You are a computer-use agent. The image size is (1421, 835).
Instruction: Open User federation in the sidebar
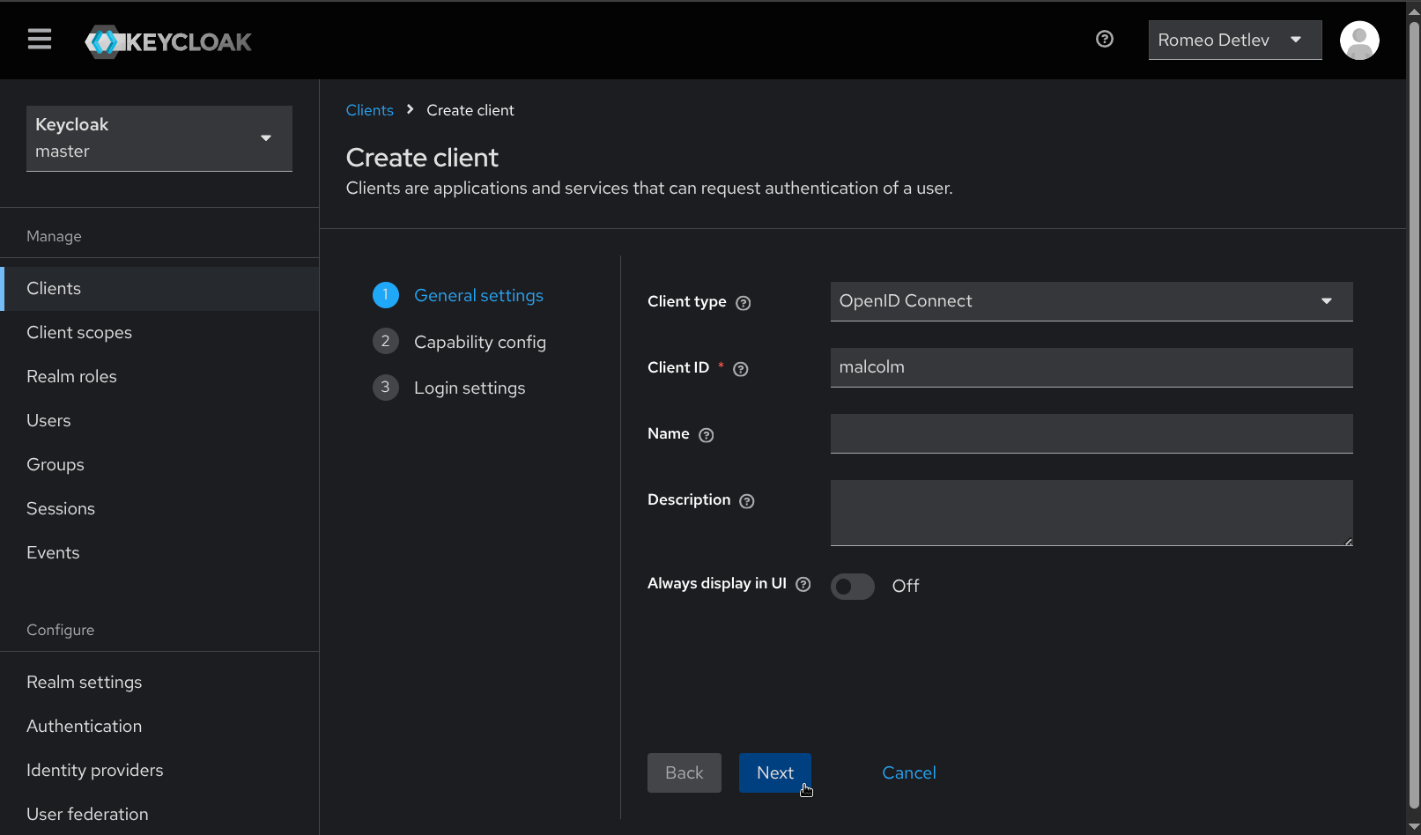point(159,815)
